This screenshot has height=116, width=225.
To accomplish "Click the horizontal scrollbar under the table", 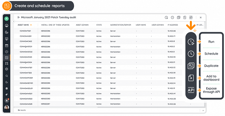I will click(x=56, y=107).
